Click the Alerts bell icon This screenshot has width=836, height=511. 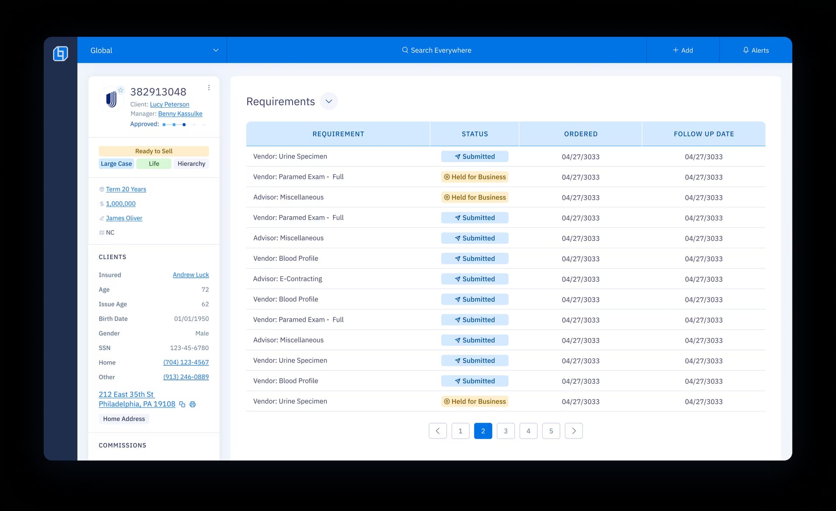(x=745, y=50)
